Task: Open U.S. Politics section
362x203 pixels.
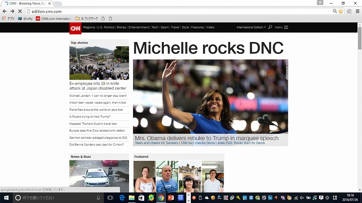Action: pos(106,27)
